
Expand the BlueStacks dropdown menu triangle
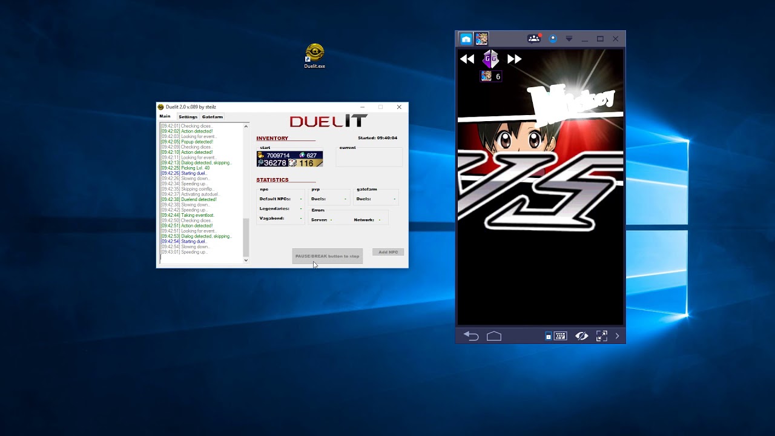569,39
